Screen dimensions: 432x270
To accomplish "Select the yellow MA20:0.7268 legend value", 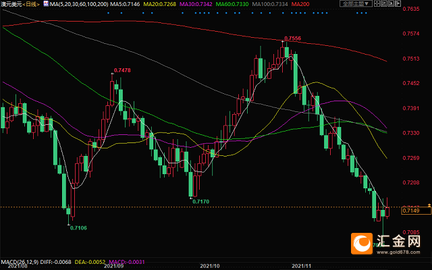I will 160,4.
